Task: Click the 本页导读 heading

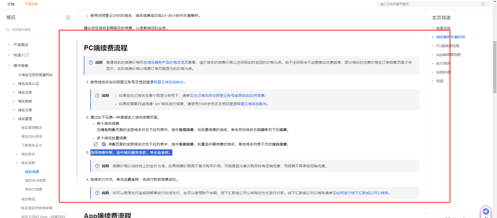Action: coord(441,18)
